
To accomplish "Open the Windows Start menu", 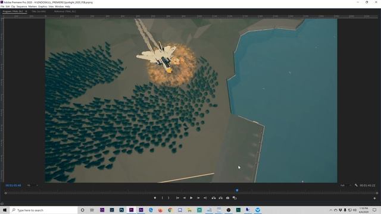I will point(5,210).
